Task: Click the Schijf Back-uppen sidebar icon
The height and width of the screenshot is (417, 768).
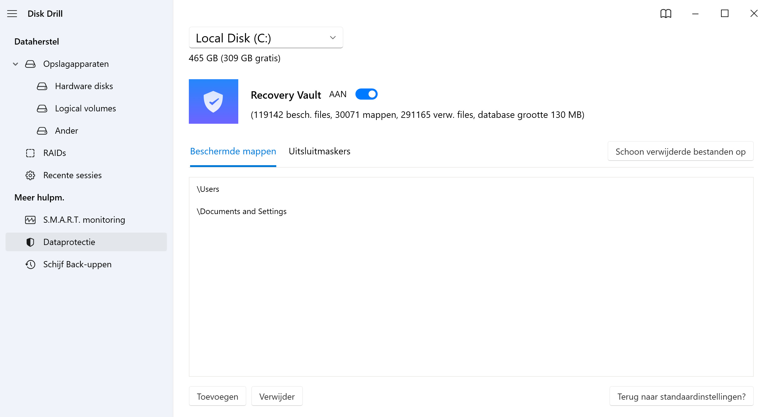Action: [30, 264]
